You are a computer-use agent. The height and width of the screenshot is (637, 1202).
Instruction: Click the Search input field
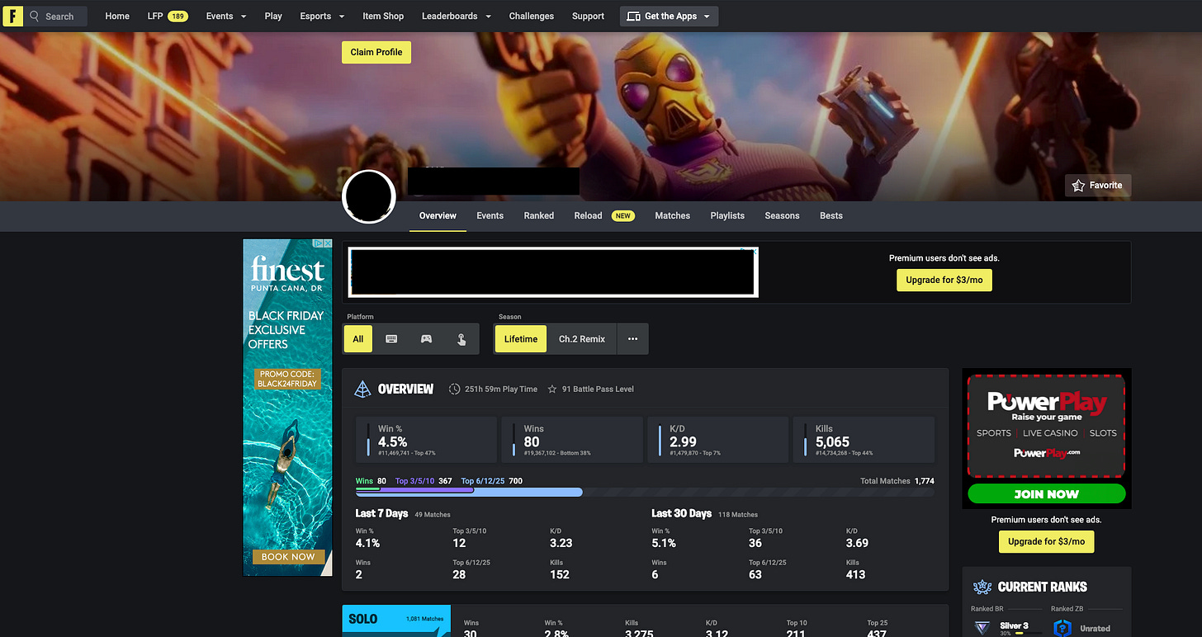56,16
